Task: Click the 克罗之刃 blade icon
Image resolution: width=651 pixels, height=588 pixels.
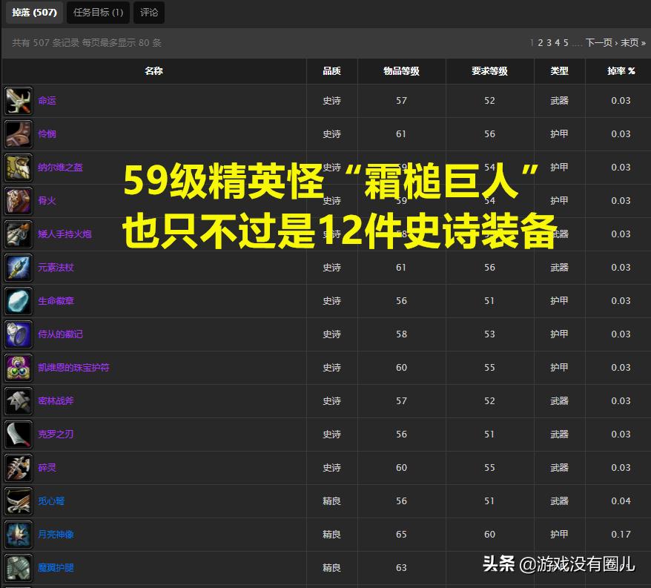Action: click(18, 434)
